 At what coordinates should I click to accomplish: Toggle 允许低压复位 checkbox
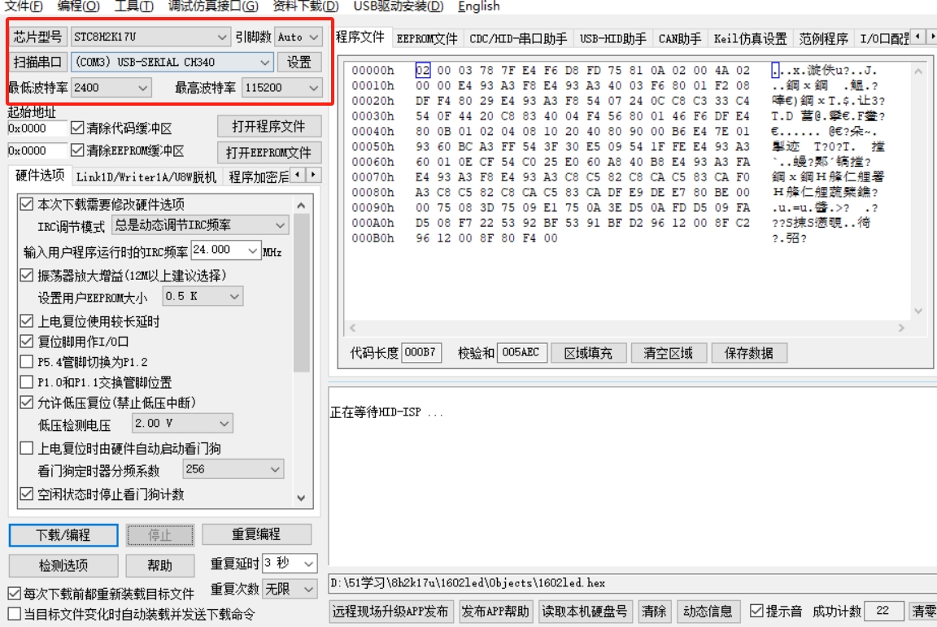[26, 403]
